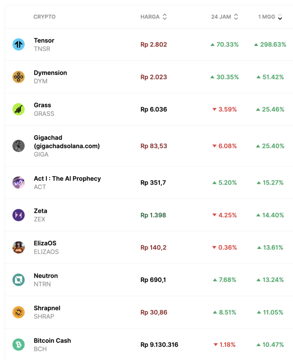Click the ElizaOS avatar icon
Image resolution: width=293 pixels, height=360 pixels.
tap(19, 247)
